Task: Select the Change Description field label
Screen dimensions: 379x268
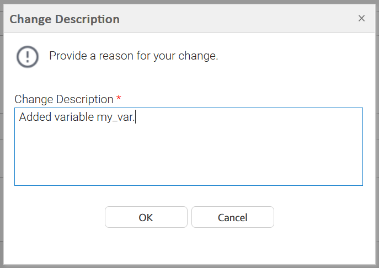Action: pyautogui.click(x=63, y=99)
